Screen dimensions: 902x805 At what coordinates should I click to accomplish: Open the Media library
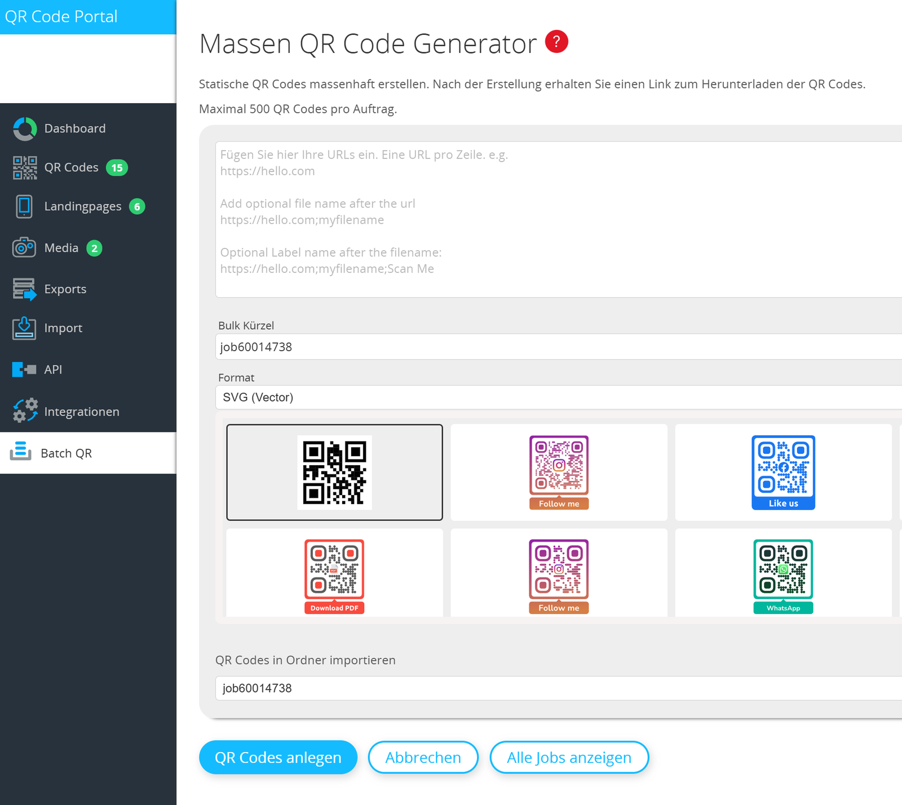tap(61, 247)
